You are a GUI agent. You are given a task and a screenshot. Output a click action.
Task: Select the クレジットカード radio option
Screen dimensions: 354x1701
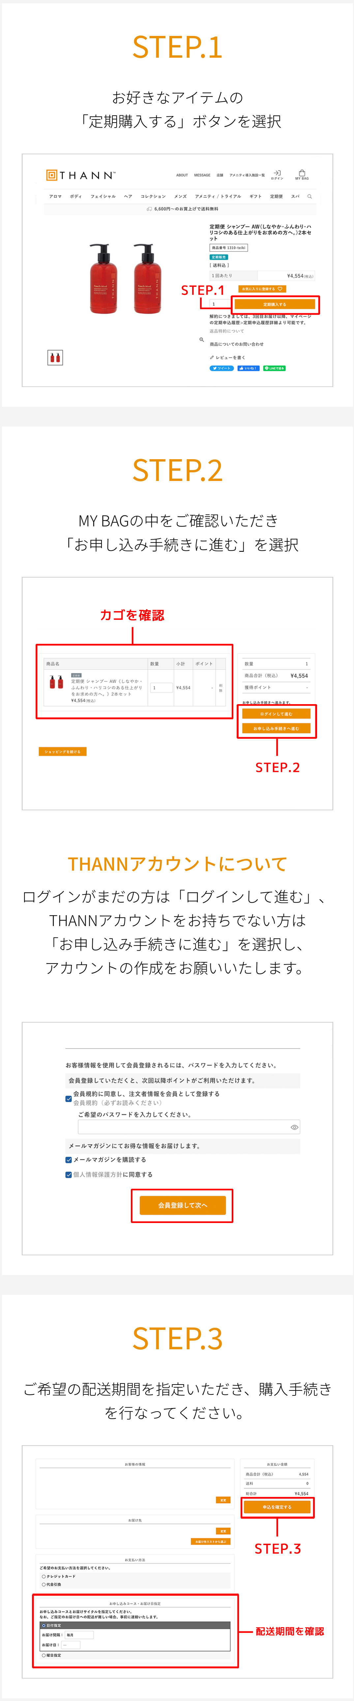pyautogui.click(x=44, y=1576)
